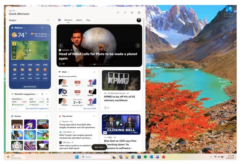The width and height of the screenshot is (245, 164).
Task: Expand widgets board to full view
Action: pyautogui.click(x=125, y=13)
